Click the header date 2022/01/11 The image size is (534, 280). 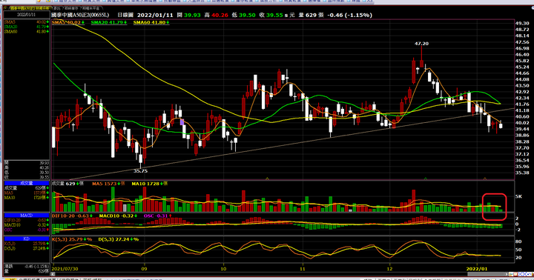[155, 15]
